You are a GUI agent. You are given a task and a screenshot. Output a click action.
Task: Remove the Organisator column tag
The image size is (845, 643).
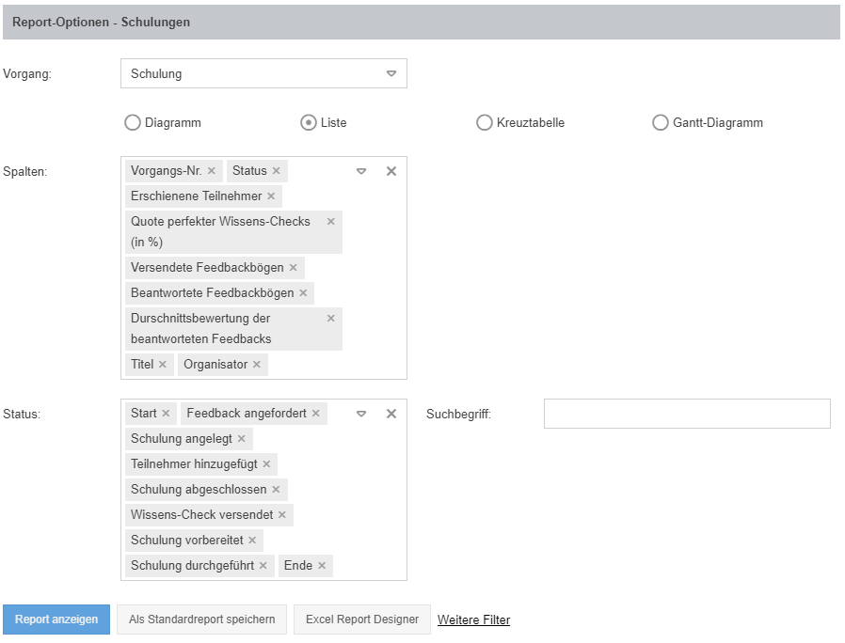(x=257, y=365)
